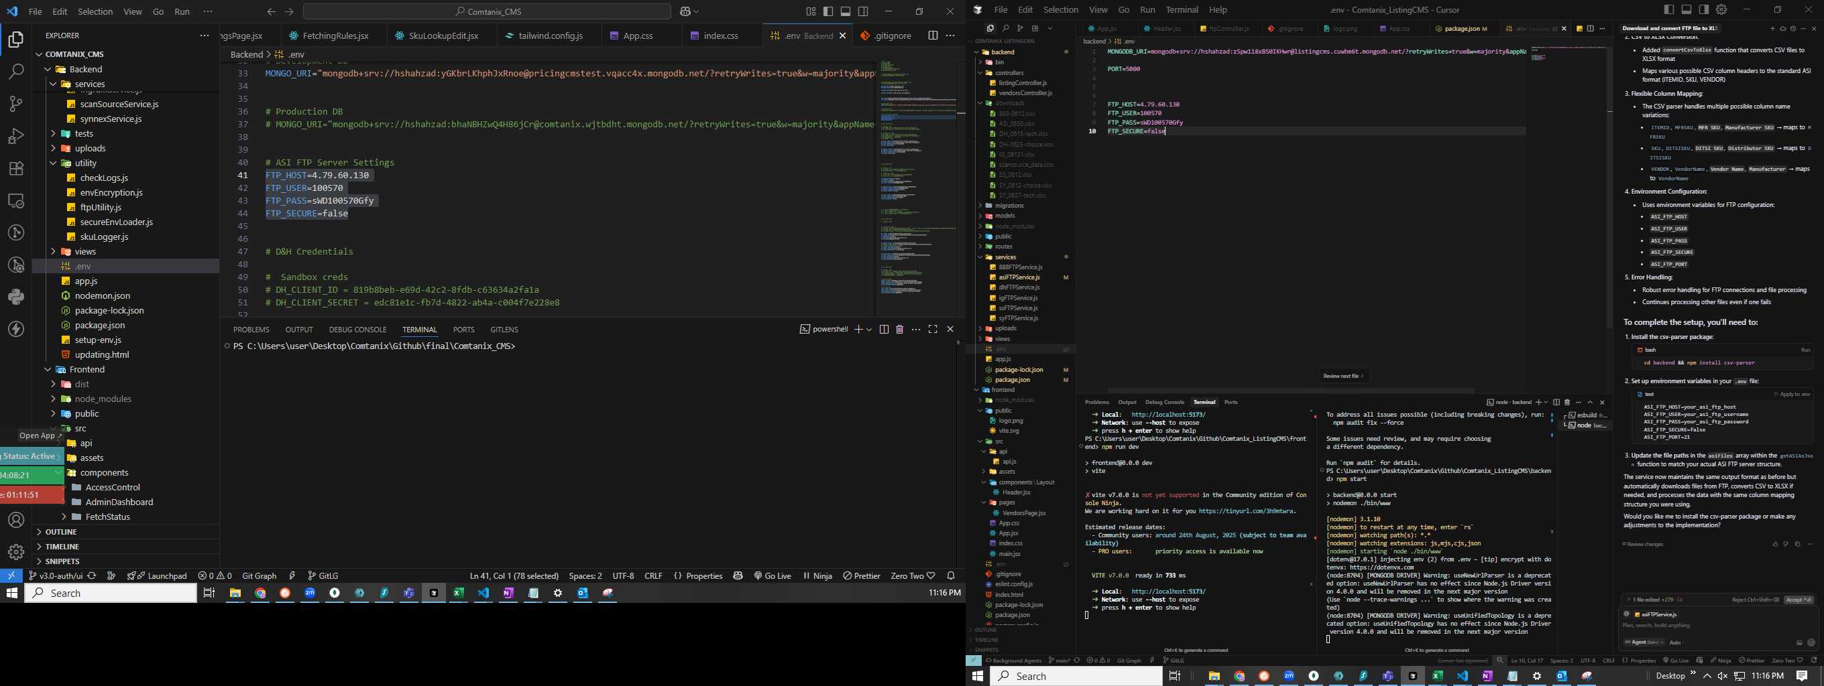This screenshot has height=686, width=1824.
Task: Switch to PROBLEMS tab in VS Code panel
Action: pyautogui.click(x=251, y=330)
